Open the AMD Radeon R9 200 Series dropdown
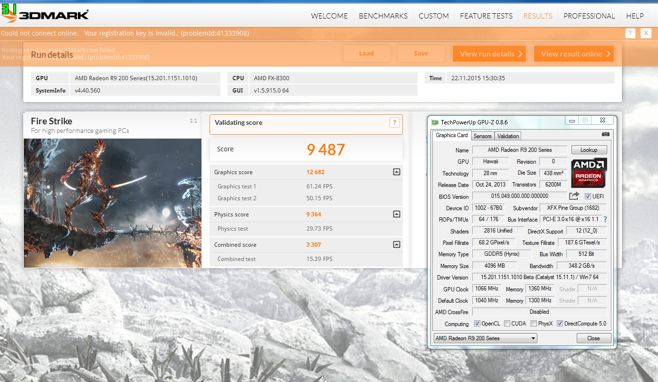 (x=486, y=338)
